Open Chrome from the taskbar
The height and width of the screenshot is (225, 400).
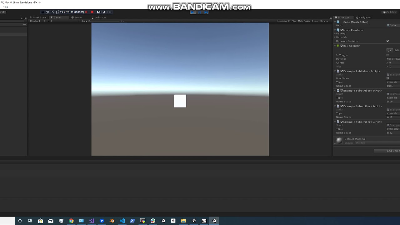[71, 221]
